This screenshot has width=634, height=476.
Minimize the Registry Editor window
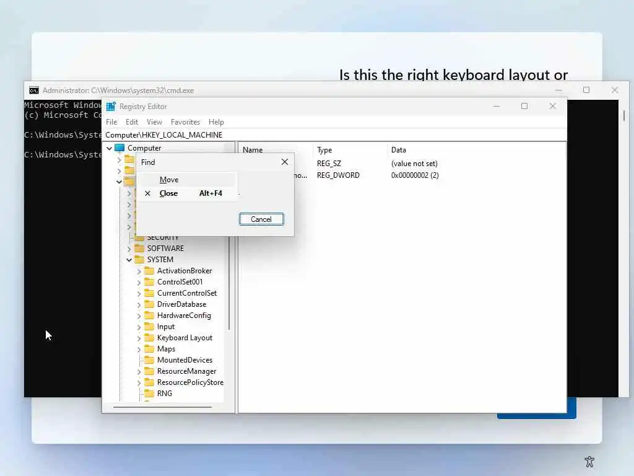tap(497, 106)
